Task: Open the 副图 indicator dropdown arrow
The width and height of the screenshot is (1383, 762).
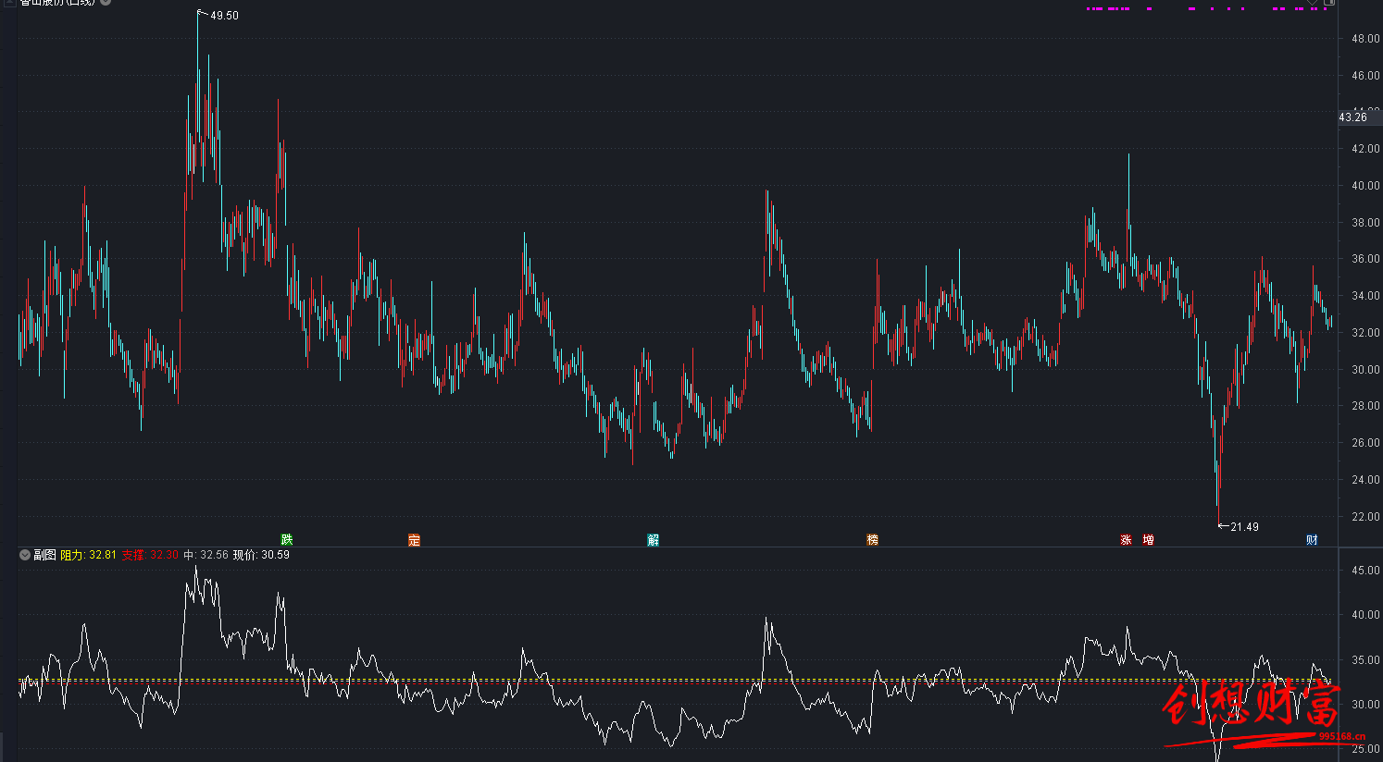Action: pos(25,555)
